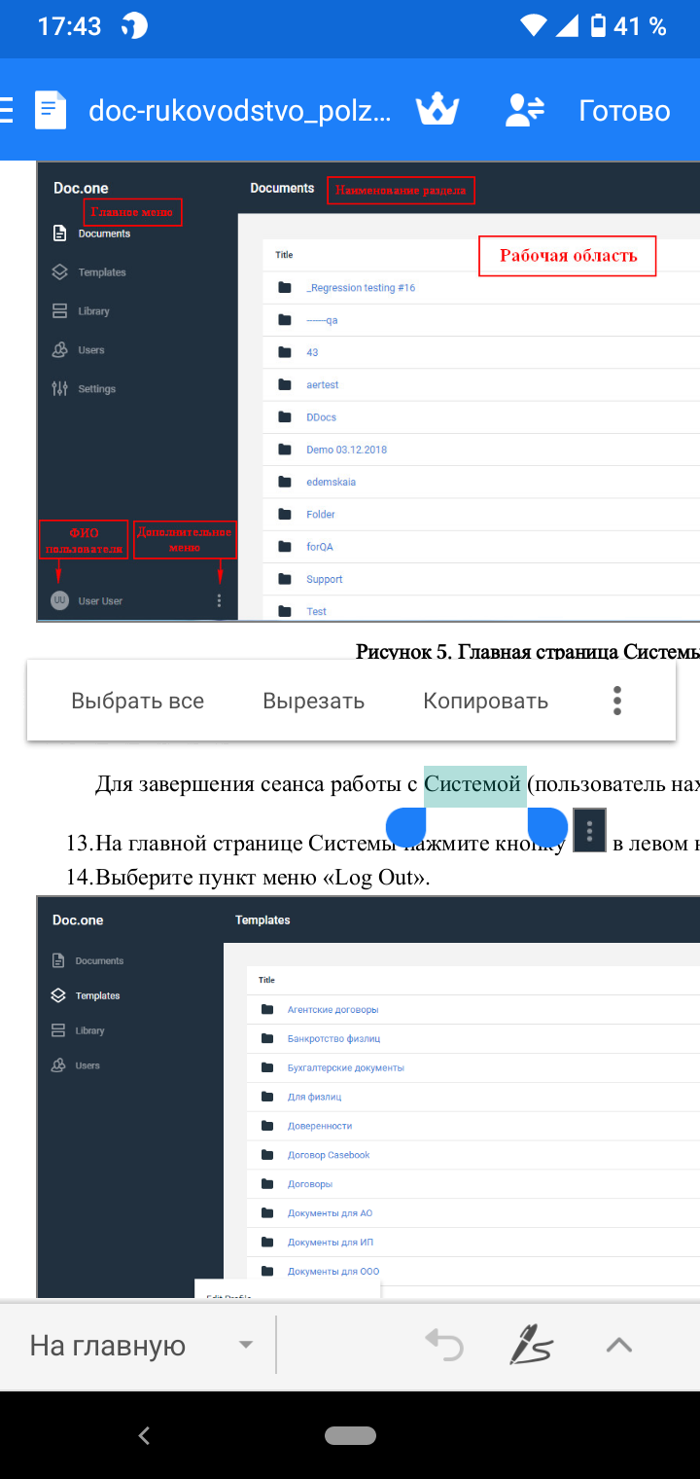Tap Demo 03.12.2018 folder row

[x=481, y=450]
